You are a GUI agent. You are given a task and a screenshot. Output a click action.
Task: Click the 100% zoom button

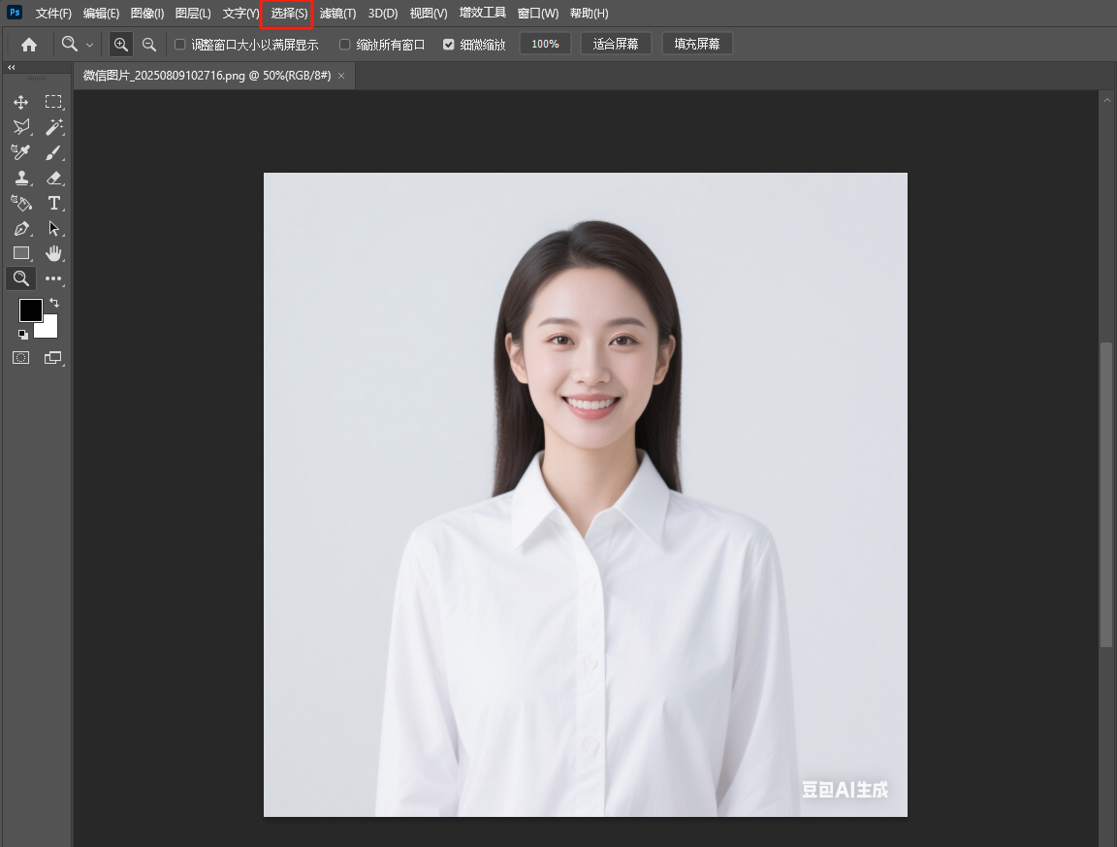[545, 44]
